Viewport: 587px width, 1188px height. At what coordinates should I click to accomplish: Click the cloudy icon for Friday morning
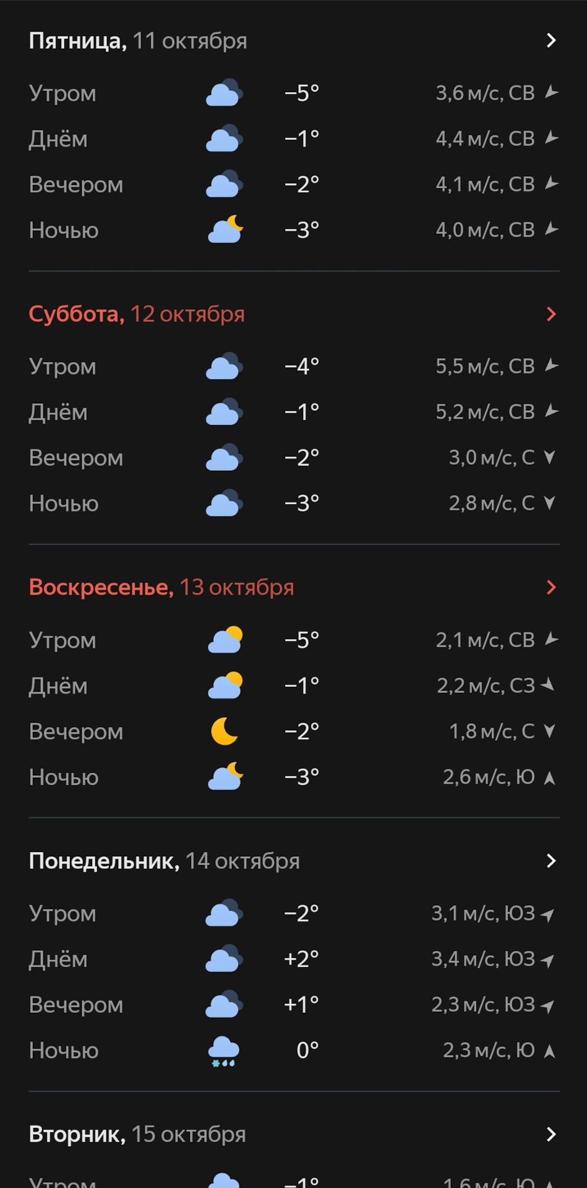pyautogui.click(x=224, y=93)
